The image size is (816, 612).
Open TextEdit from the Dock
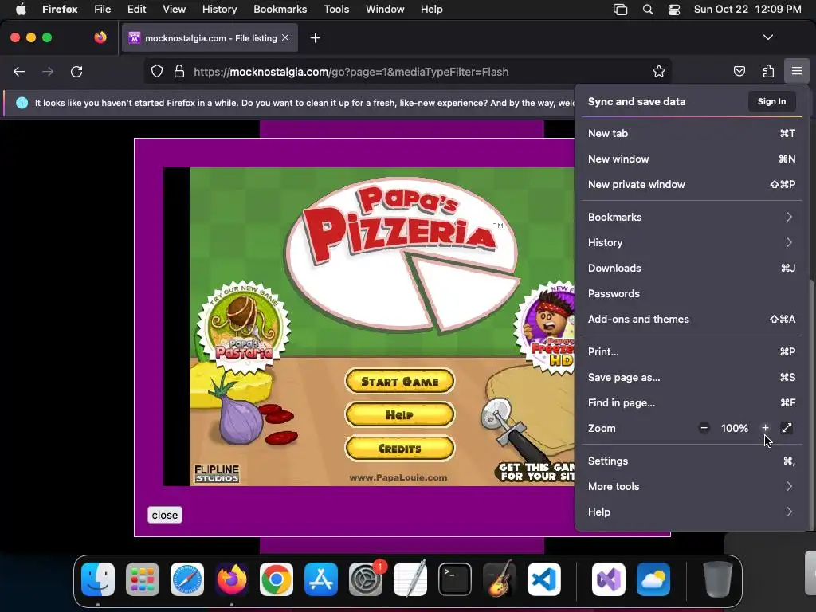pos(410,579)
